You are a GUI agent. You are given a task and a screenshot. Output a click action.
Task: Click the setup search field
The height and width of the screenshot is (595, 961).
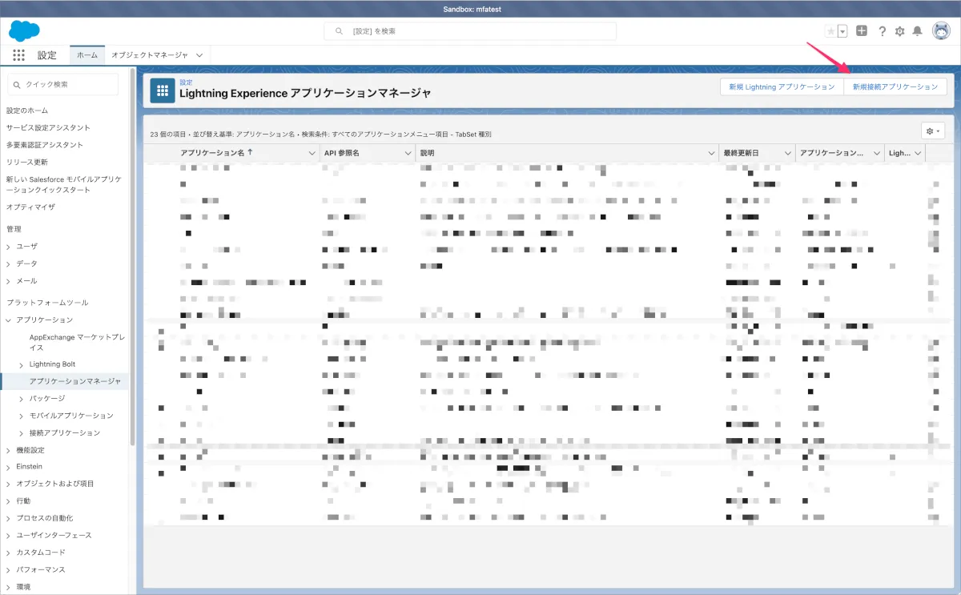[x=470, y=31]
